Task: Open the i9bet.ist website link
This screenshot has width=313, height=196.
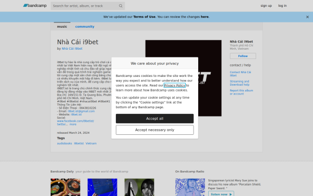Action: (76, 114)
